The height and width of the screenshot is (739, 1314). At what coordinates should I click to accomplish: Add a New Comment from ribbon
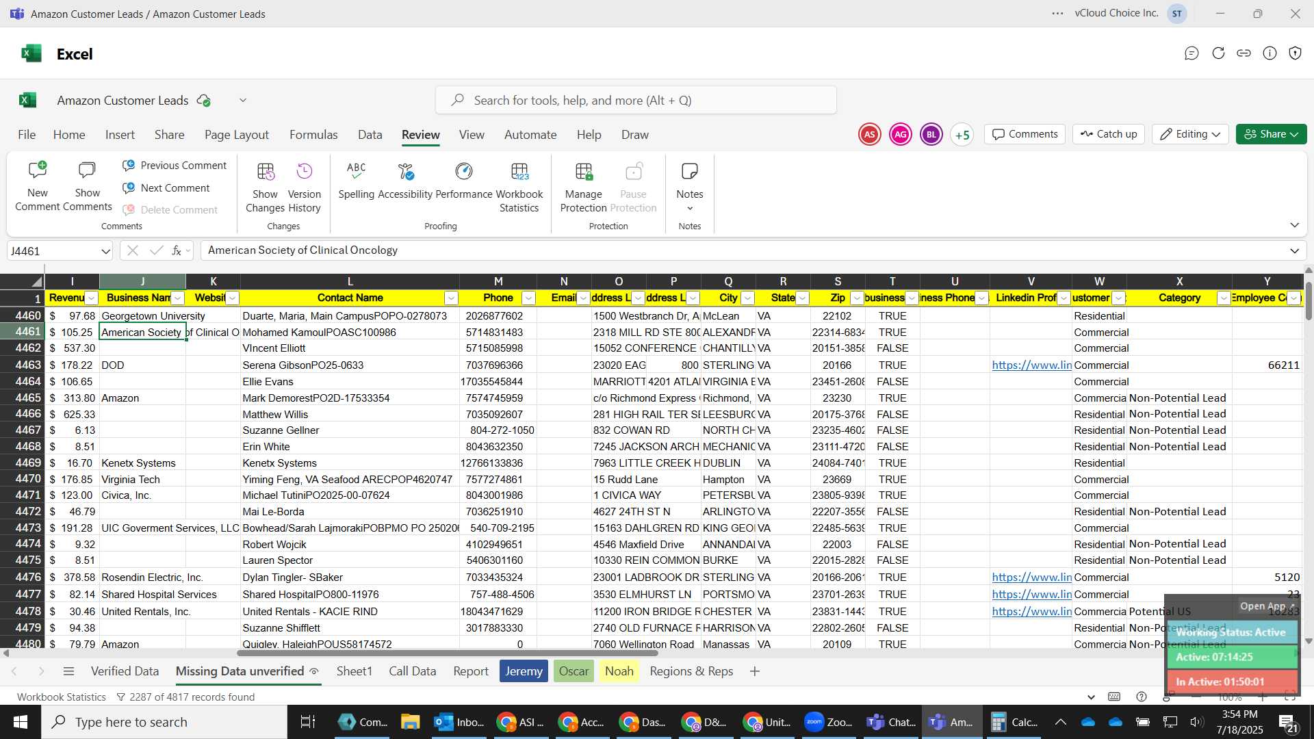click(x=38, y=185)
